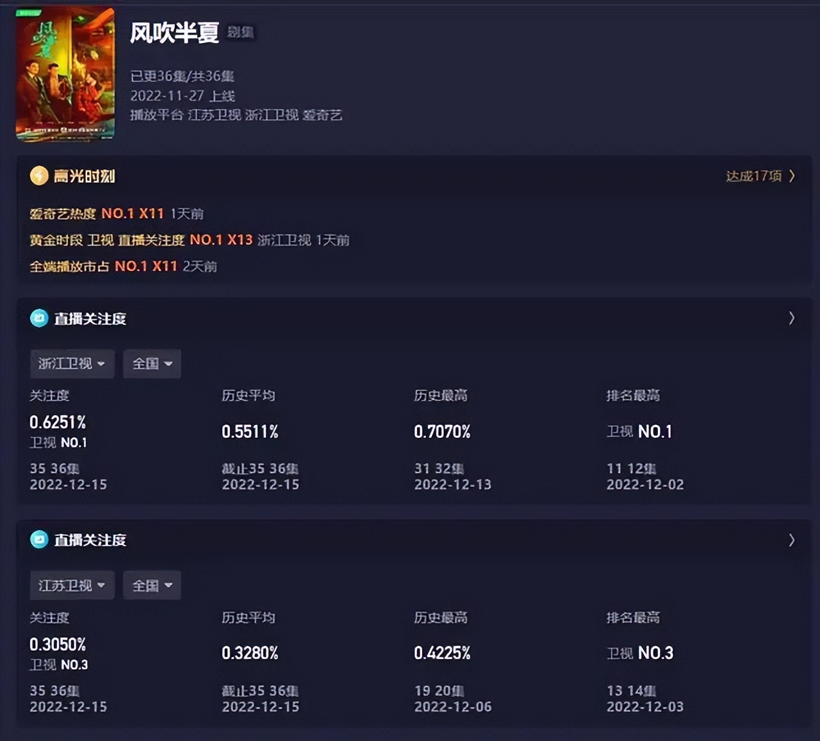Expand the second 直播关注度 panel chevron
The image size is (820, 741).
pyautogui.click(x=792, y=540)
